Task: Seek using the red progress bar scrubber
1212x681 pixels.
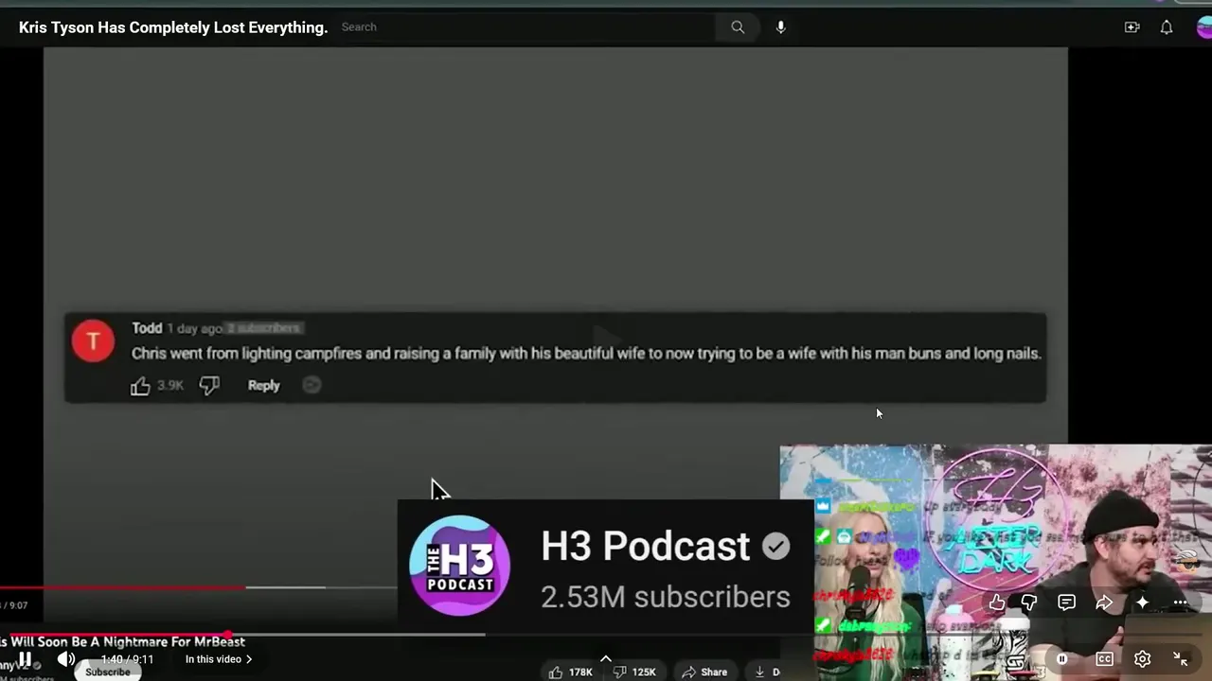Action: pos(228,635)
